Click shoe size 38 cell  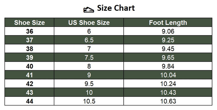[x=30, y=49]
